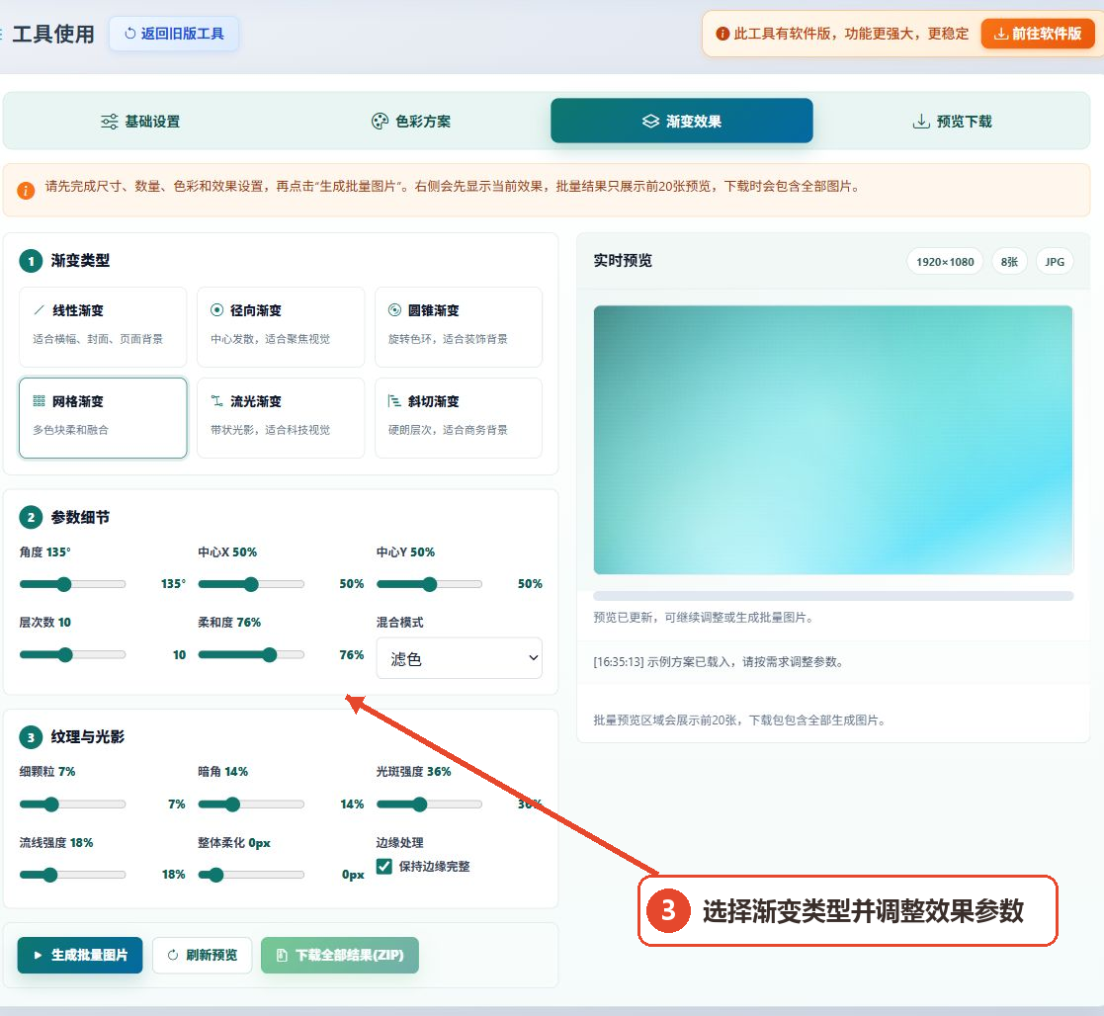Click the return arrow icon beside 返回旧版工具
The width and height of the screenshot is (1104, 1016).
tap(129, 33)
